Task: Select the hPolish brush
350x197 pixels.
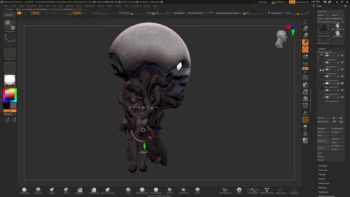Action: (x=170, y=190)
